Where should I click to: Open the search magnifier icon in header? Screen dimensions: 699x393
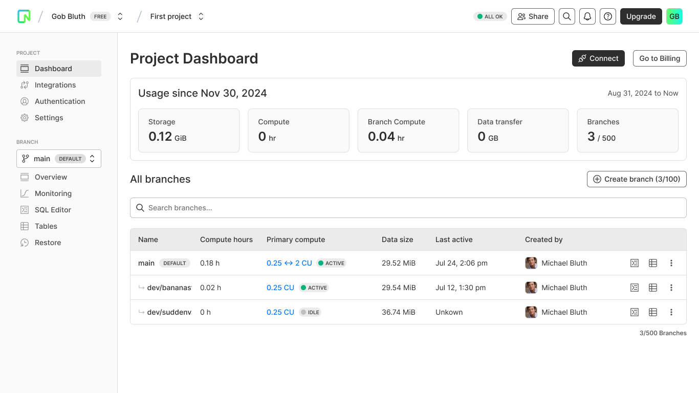566,16
